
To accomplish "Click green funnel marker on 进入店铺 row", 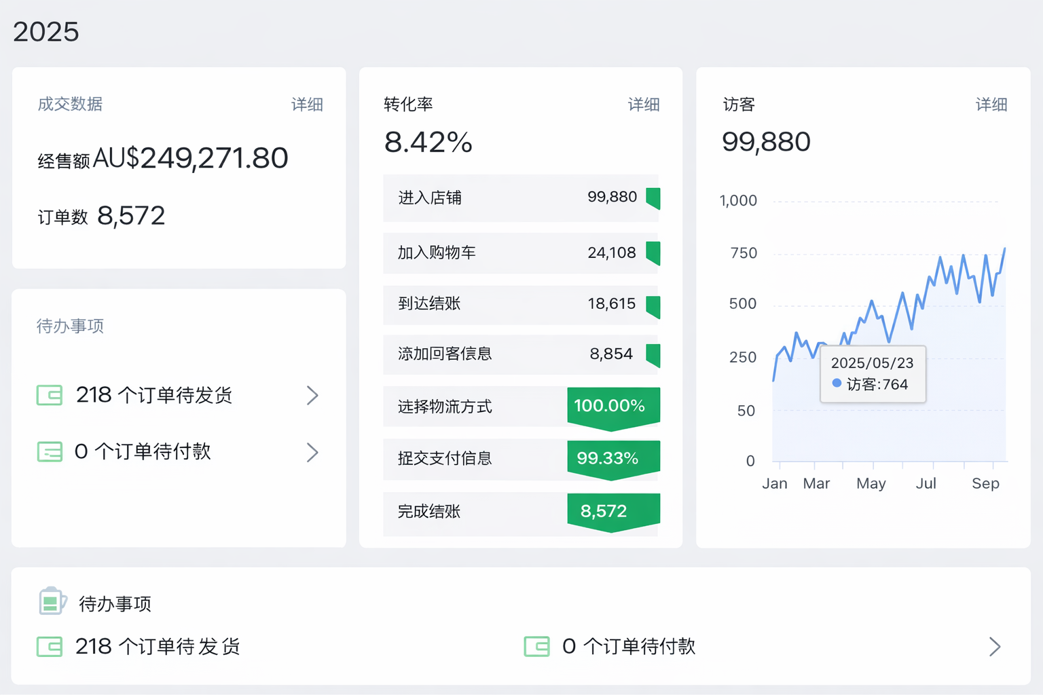I will tap(653, 198).
